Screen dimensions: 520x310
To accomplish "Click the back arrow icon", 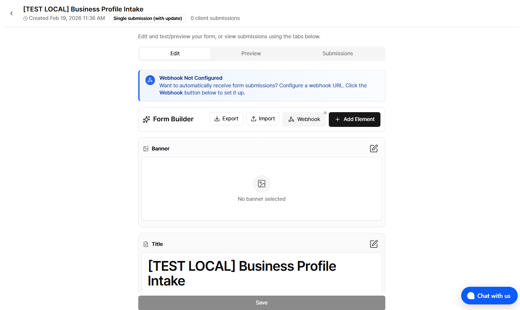I will click(11, 13).
